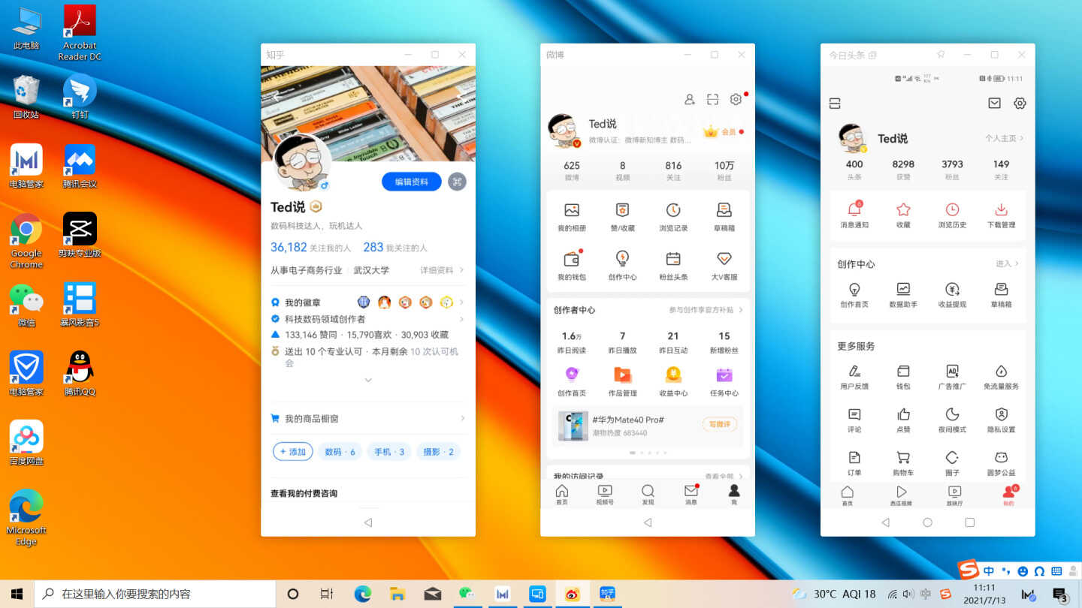Open Task View on taskbar
This screenshot has width=1082, height=608.
click(x=326, y=594)
